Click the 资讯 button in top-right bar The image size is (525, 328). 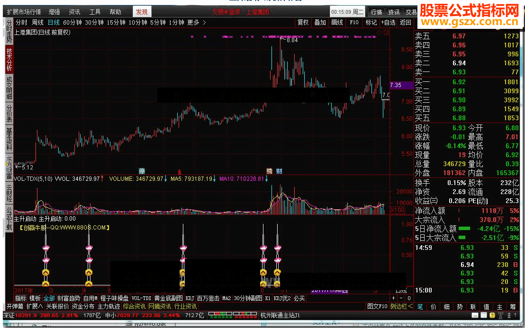(394, 12)
